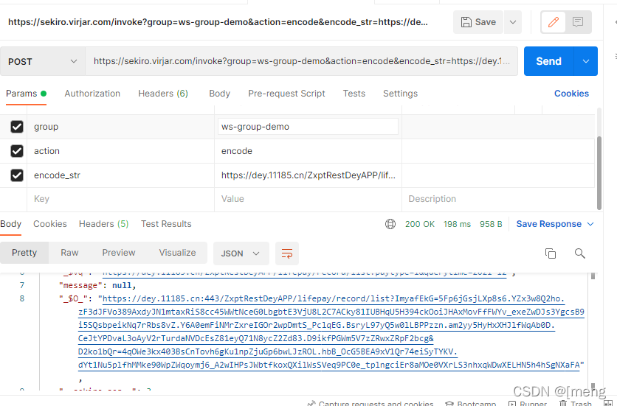Open the Headers (6) request tab

[163, 94]
